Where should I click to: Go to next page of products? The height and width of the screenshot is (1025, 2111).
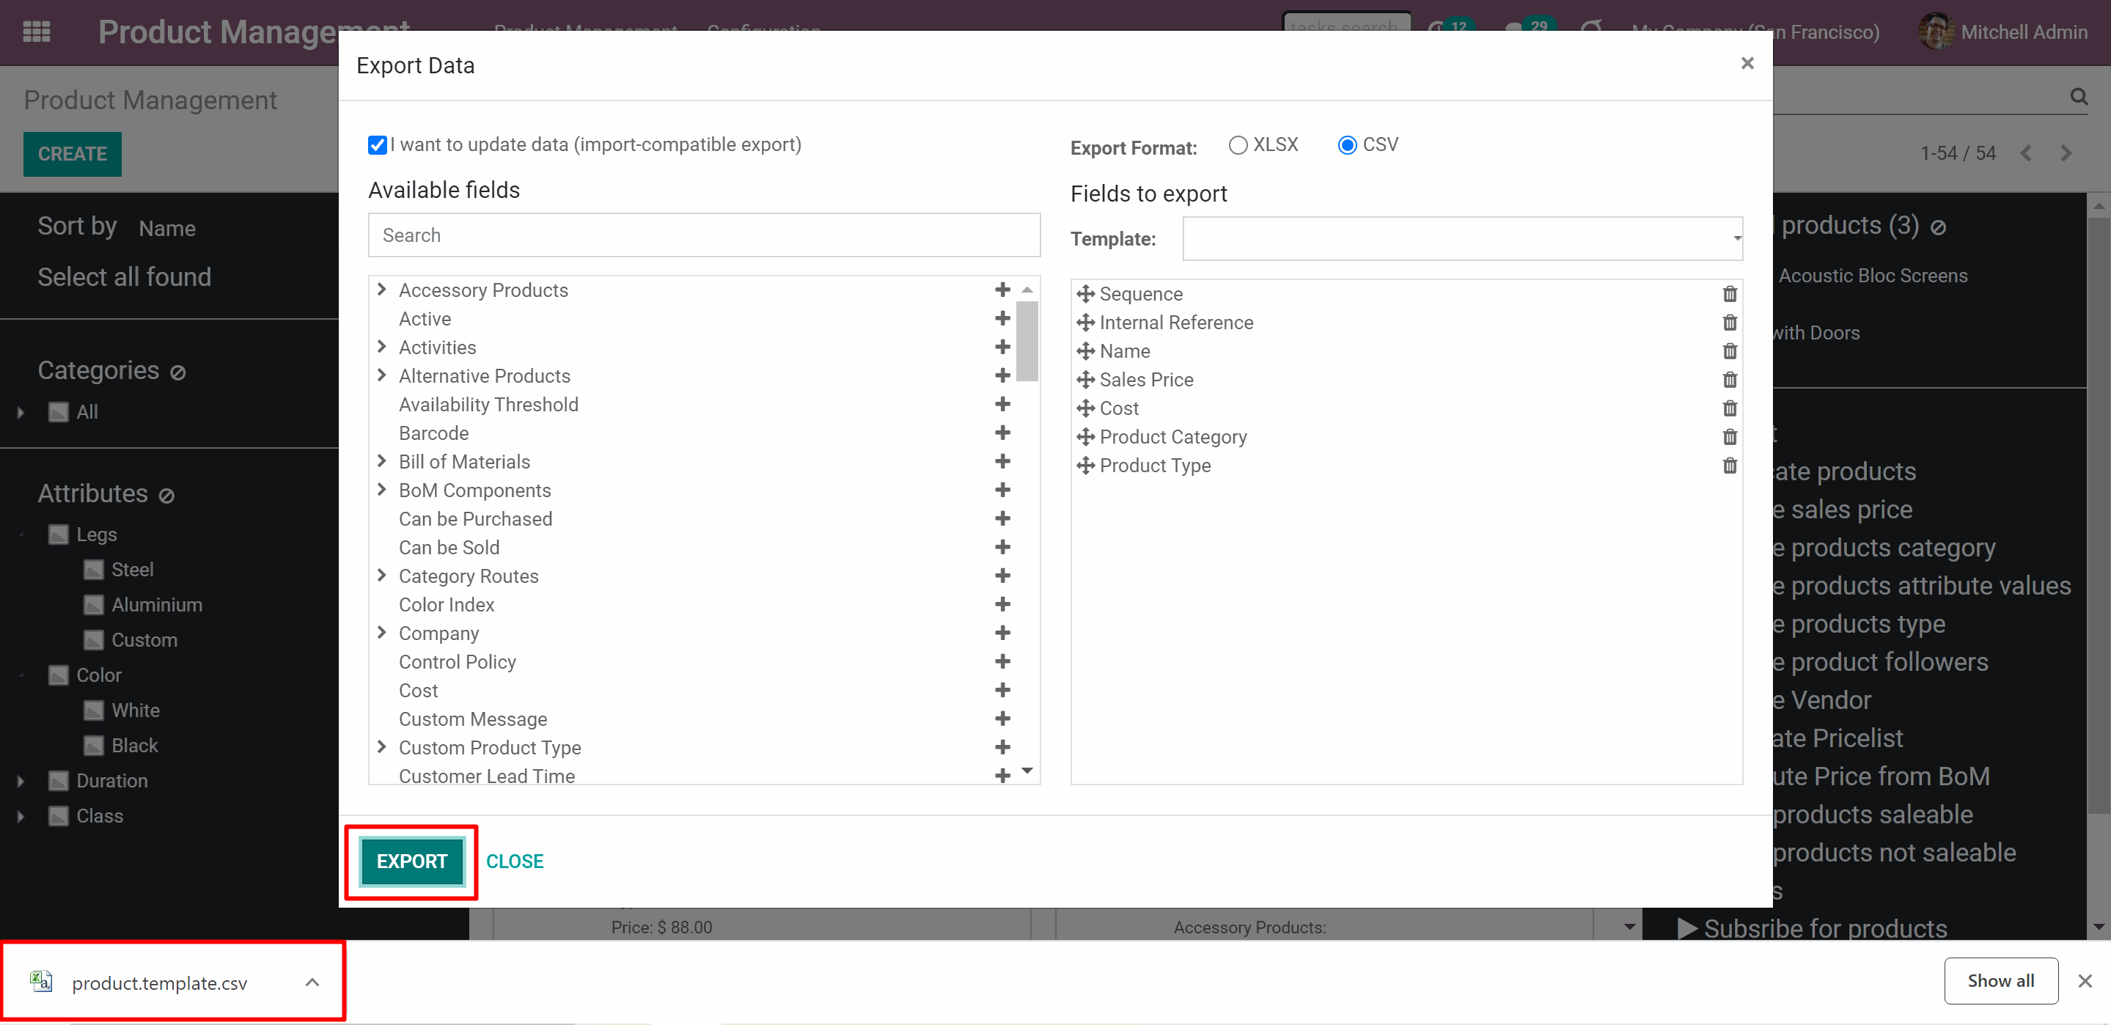point(2066,153)
